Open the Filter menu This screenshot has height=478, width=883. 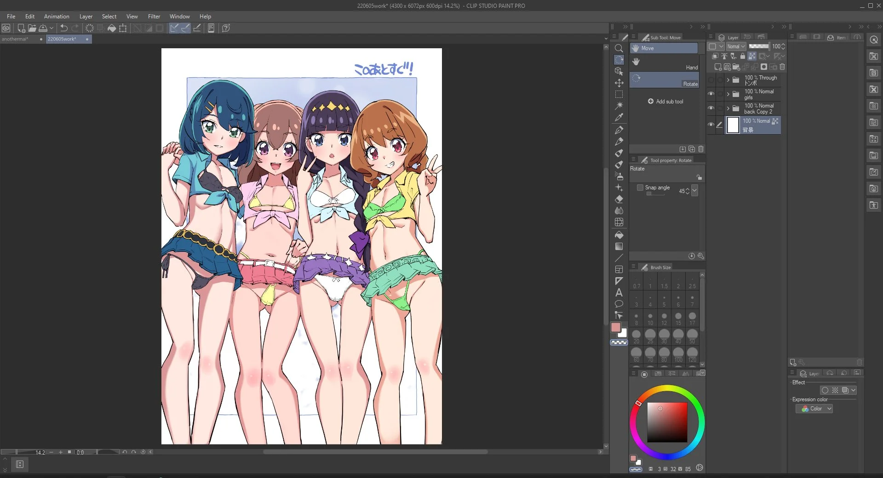coord(154,16)
